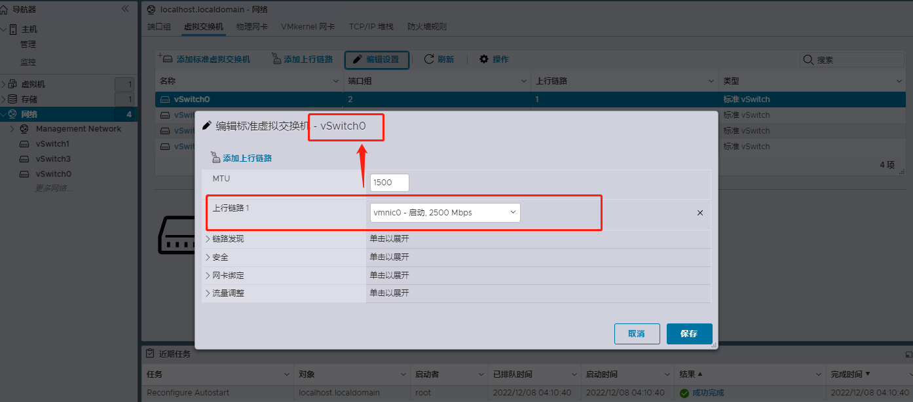Click the 刷新 refresh icon

pos(428,59)
